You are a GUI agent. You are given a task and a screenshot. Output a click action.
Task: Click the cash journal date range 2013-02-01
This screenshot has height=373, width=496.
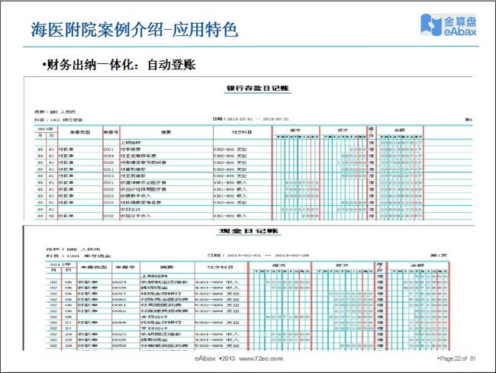pos(244,256)
